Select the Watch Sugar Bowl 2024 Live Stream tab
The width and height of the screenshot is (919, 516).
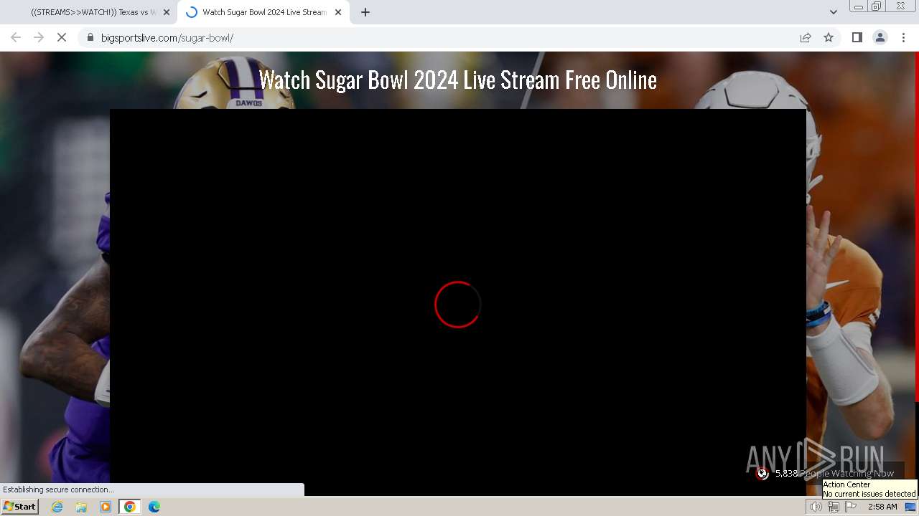coord(263,12)
